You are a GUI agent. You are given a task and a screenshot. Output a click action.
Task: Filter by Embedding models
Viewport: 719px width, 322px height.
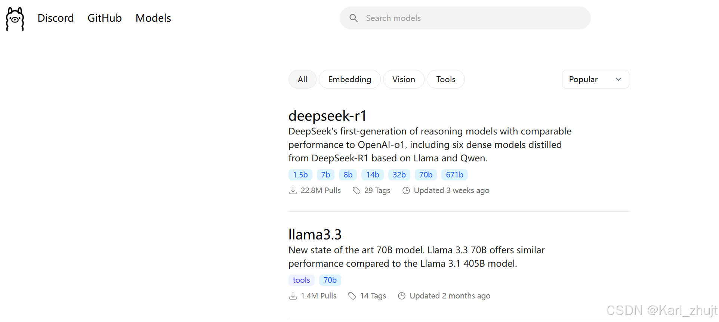click(349, 79)
